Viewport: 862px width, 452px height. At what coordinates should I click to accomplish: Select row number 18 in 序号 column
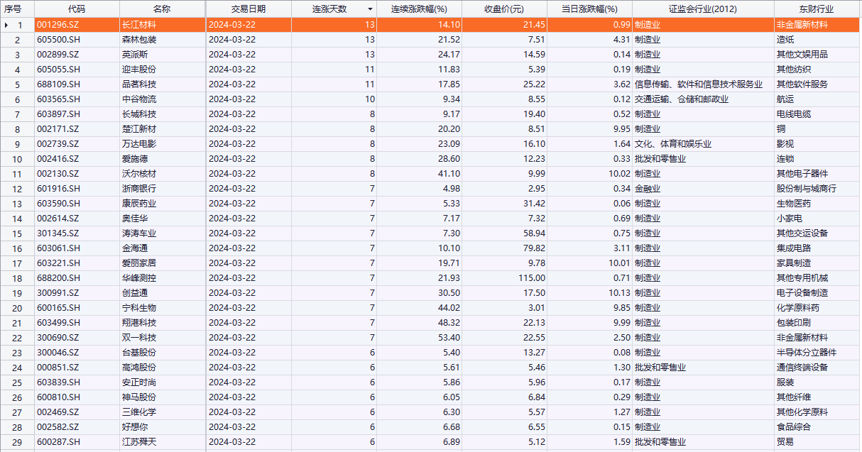click(x=18, y=278)
